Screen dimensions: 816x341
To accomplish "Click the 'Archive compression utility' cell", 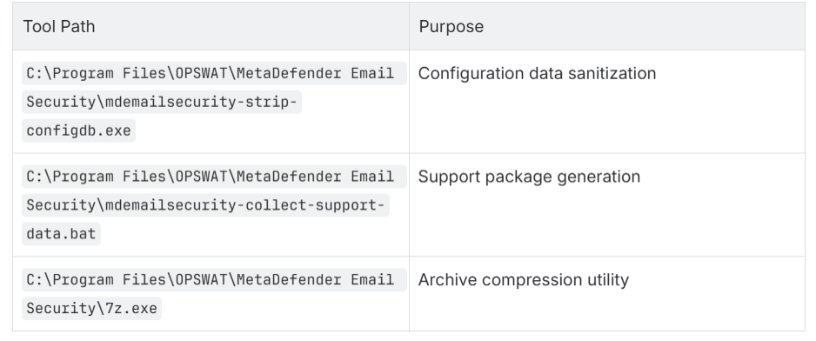I will coord(607,294).
